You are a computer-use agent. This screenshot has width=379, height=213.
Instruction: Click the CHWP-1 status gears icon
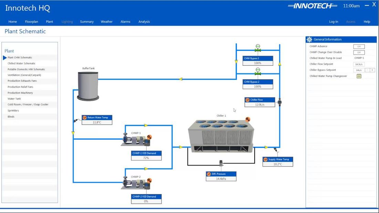click(149, 137)
